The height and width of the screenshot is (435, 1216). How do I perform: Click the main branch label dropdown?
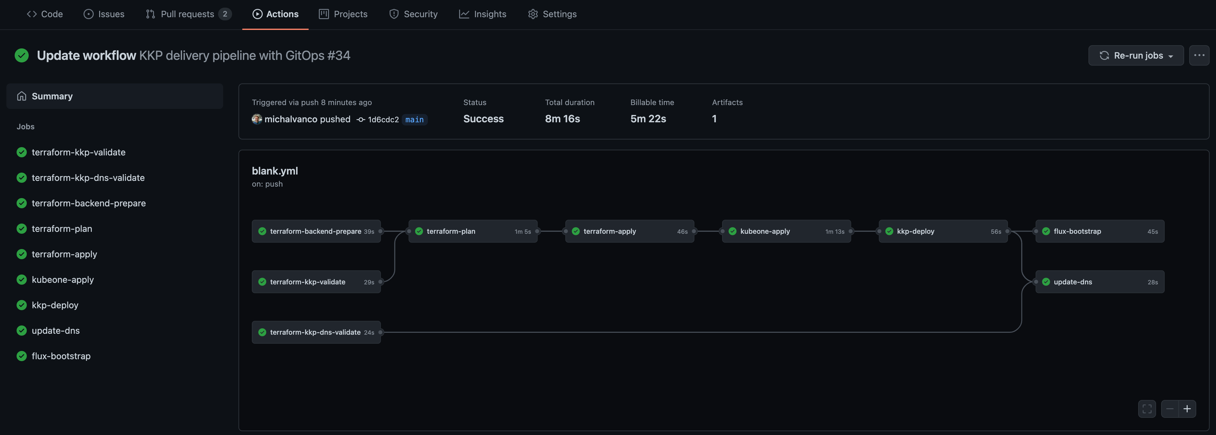[x=414, y=119]
